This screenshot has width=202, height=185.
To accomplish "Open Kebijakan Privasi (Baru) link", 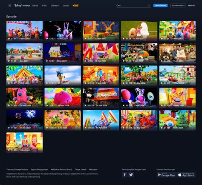I will (61, 169).
